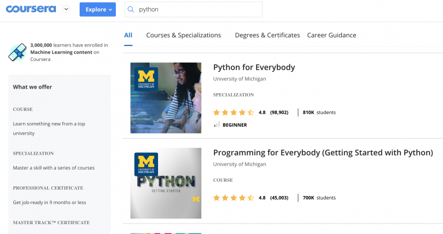443x234 pixels.
Task: Click Master a skill with a series of courses
Action: (54, 168)
